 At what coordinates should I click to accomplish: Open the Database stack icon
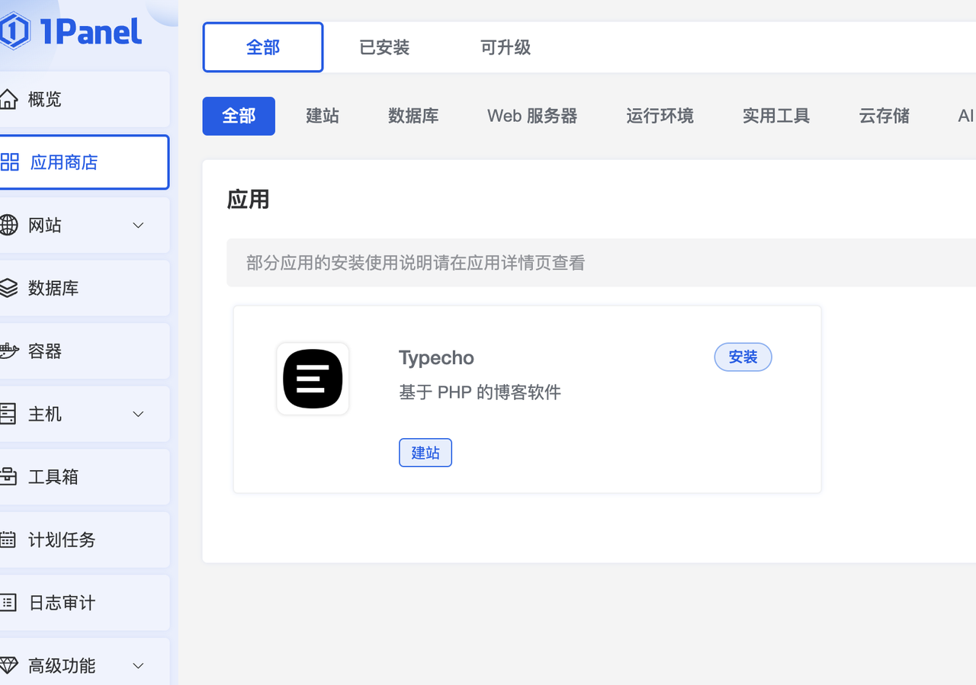tap(8, 288)
